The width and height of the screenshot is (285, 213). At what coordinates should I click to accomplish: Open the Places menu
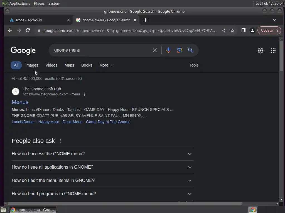(x=39, y=3)
